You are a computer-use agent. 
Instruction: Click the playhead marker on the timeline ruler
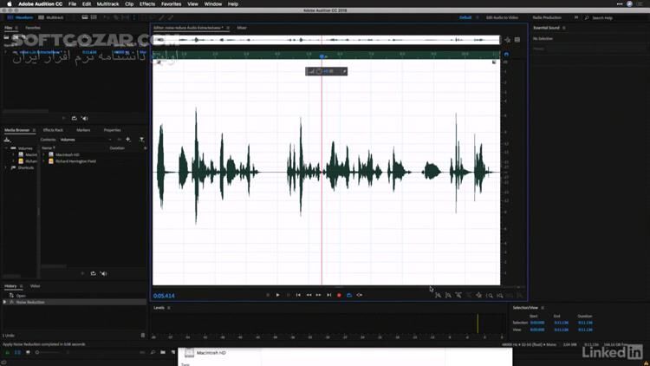[x=322, y=56]
